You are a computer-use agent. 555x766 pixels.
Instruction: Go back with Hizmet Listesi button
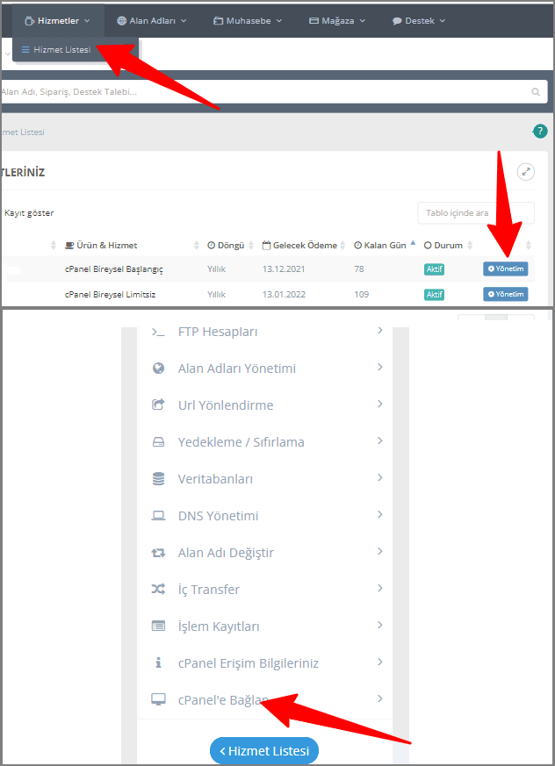tap(264, 750)
